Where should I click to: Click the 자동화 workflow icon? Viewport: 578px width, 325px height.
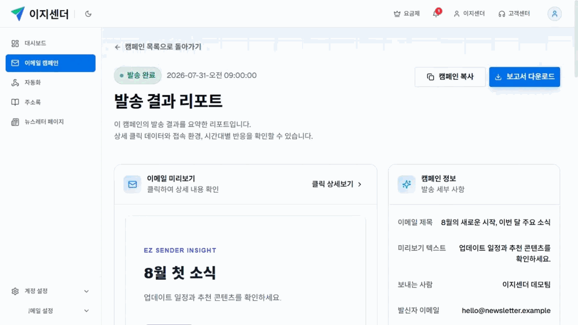(15, 83)
